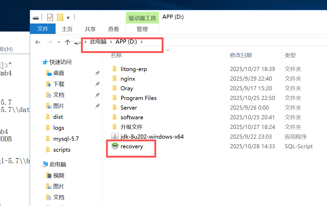Click date 2025/10/28 14:33 of recovery
Image resolution: width=327 pixels, height=206 pixels.
[x=252, y=146]
